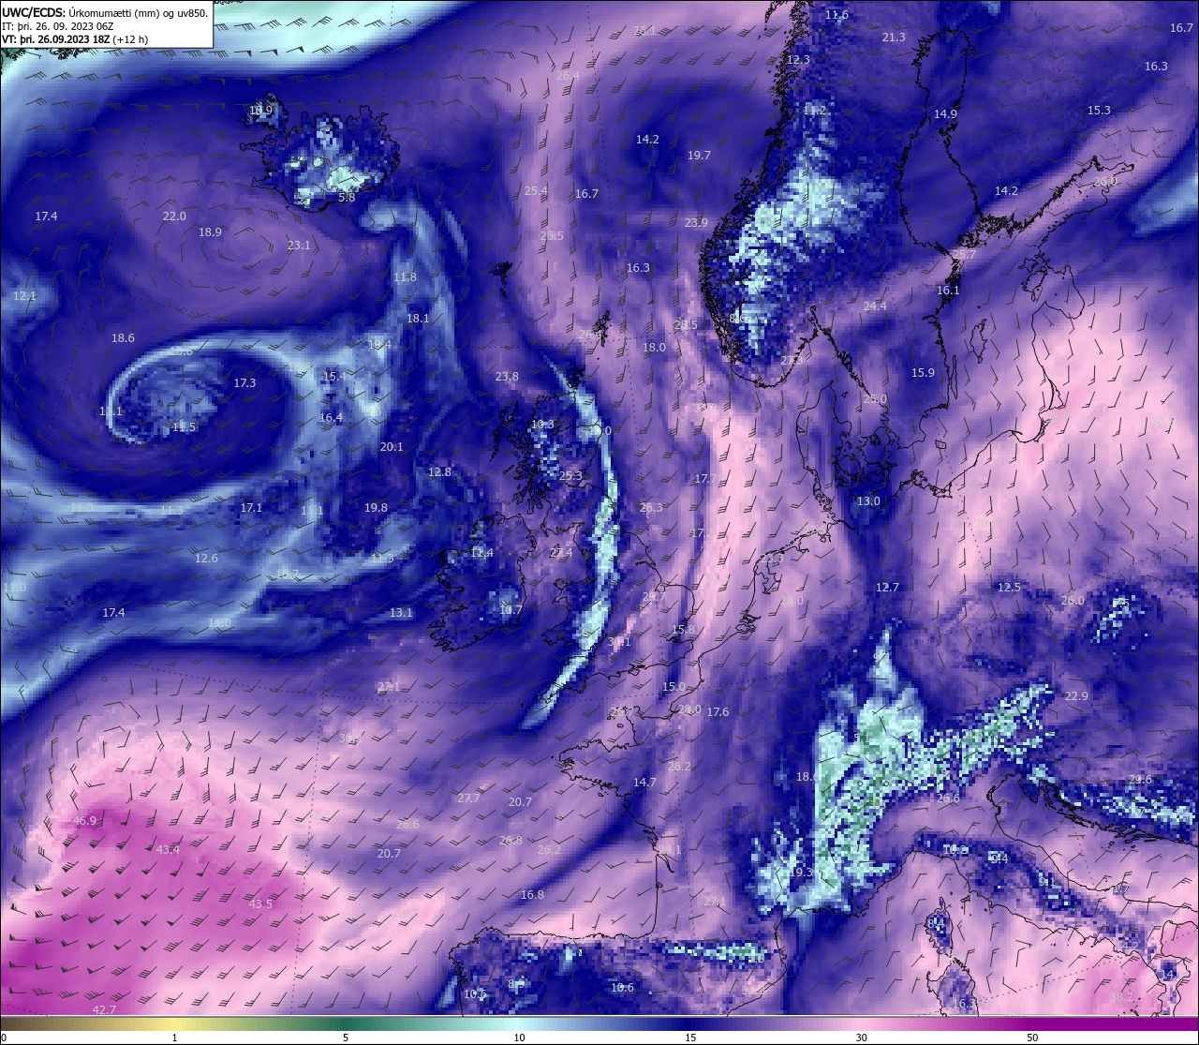1199x1045 pixels.
Task: Click the '21.3' value at the top
Action: pyautogui.click(x=894, y=37)
